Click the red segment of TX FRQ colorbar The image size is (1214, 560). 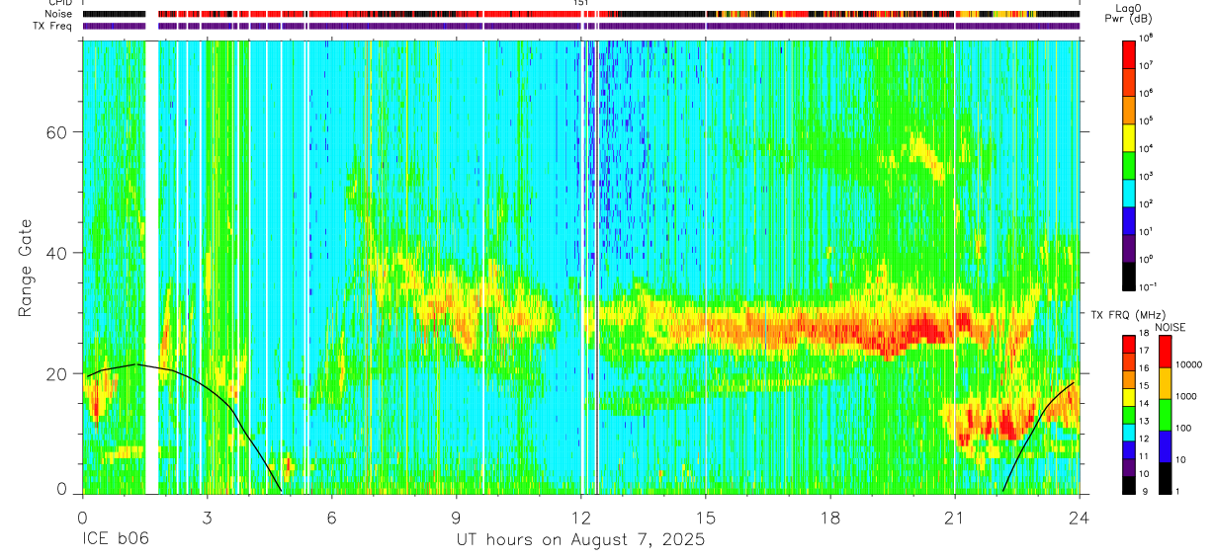pyautogui.click(x=1129, y=344)
